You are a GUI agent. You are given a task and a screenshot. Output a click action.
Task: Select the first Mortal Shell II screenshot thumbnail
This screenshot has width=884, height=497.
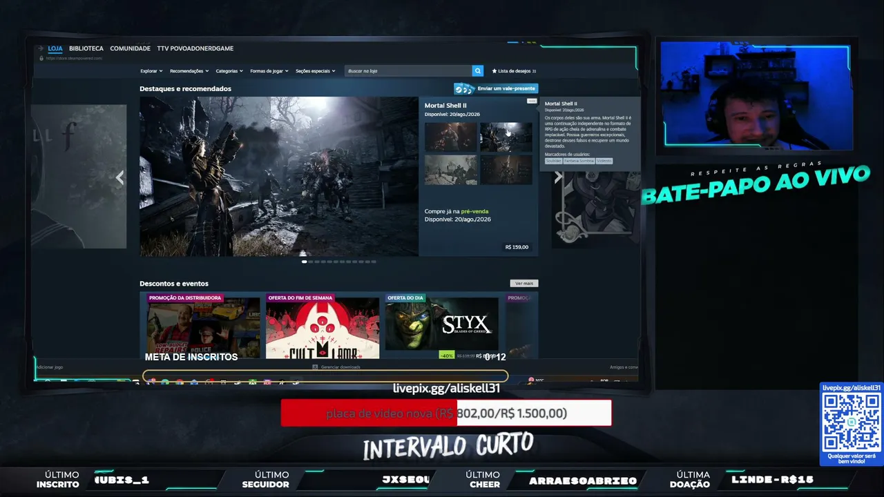tap(450, 137)
